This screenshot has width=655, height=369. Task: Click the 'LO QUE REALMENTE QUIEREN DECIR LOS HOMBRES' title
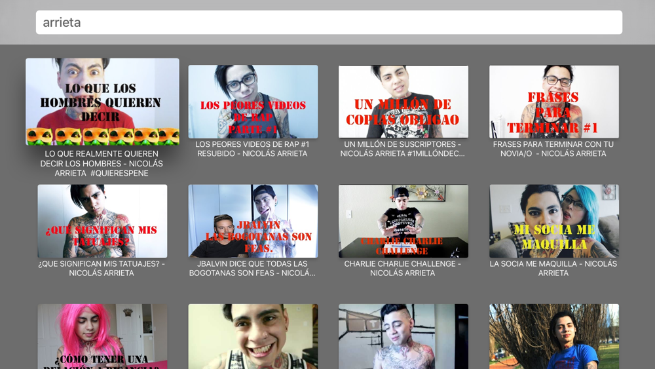(102, 164)
